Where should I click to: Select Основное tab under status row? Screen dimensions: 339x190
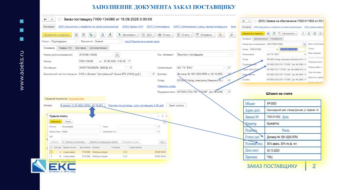(49, 48)
